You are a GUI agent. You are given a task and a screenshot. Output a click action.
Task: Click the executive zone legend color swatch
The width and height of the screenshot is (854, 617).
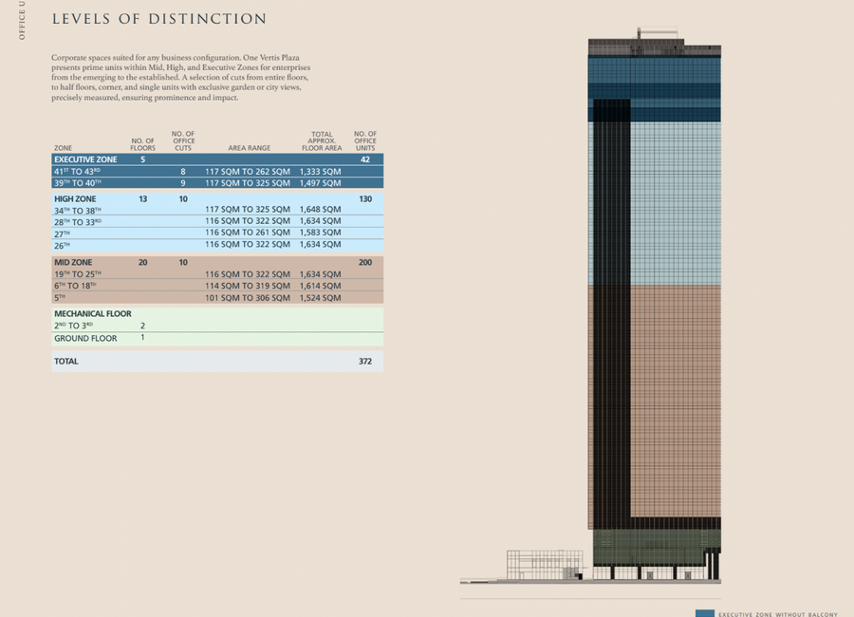704,613
